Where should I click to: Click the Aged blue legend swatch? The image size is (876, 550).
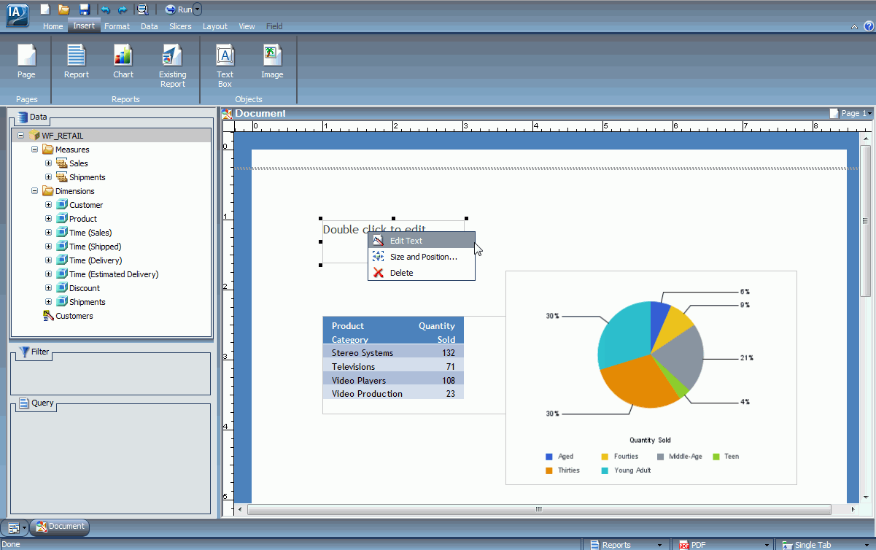(549, 457)
